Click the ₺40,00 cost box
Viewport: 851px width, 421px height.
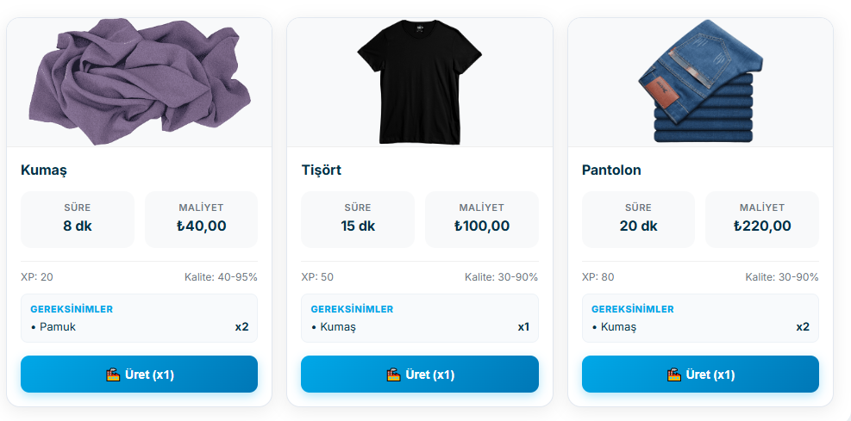tap(201, 219)
